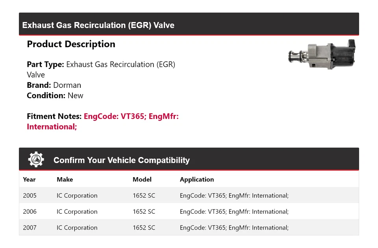Viewport: 378px width, 248px height.
Task: Click the Year column header
Action: click(29, 180)
